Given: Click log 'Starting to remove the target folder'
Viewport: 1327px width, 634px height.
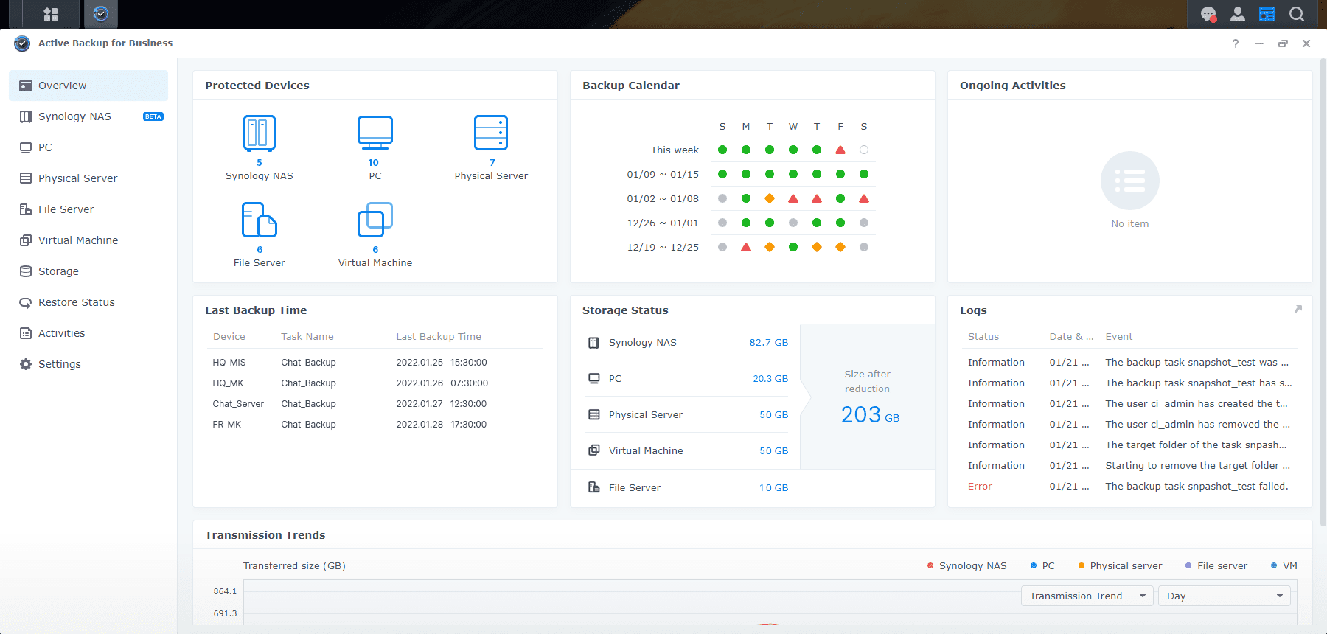Looking at the screenshot, I should click(1130, 466).
